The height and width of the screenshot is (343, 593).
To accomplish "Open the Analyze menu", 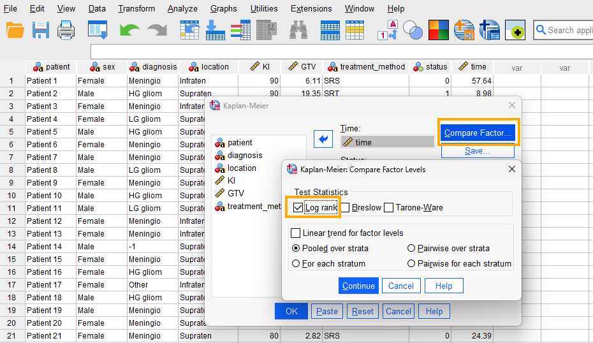I will pyautogui.click(x=182, y=9).
